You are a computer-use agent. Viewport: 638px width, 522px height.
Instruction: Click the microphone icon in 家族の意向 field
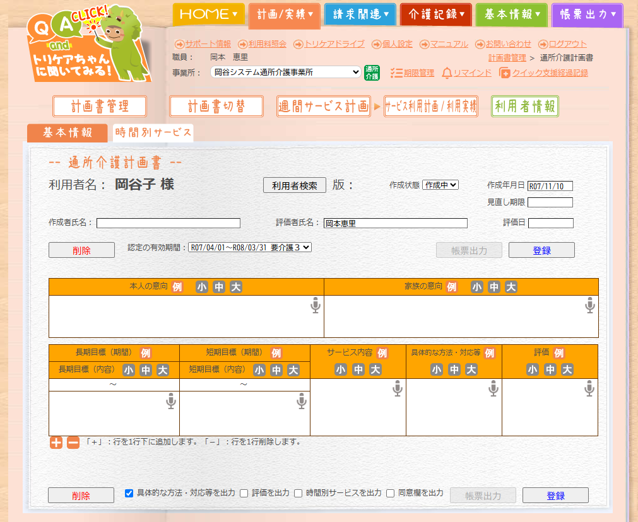click(x=589, y=306)
